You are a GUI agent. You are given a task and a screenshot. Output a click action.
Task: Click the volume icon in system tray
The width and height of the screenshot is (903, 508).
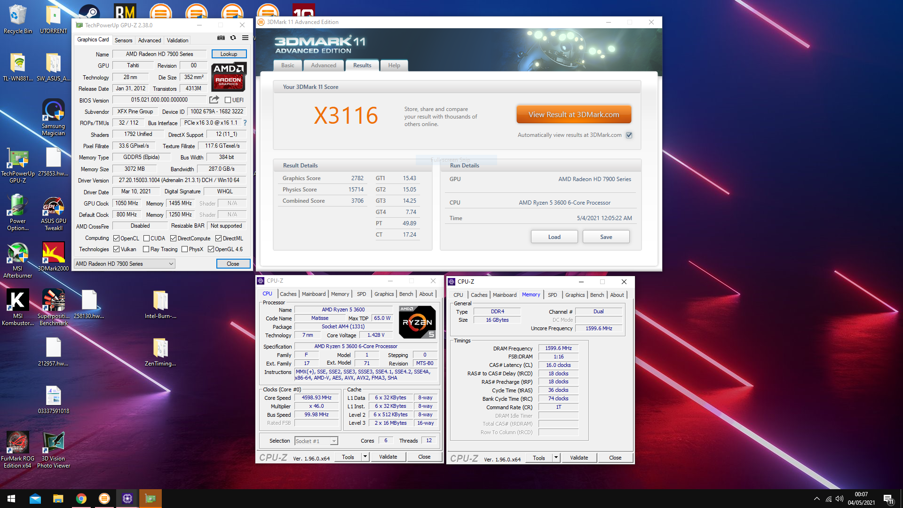pos(840,499)
